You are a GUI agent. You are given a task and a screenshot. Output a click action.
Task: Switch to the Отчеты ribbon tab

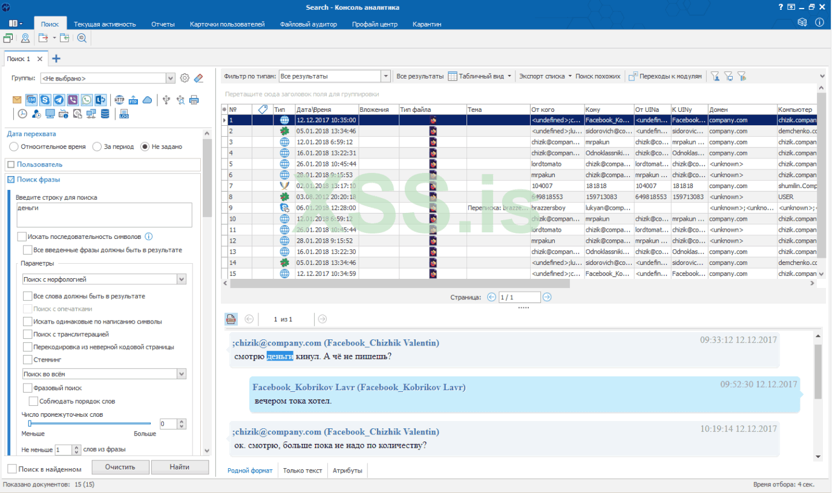pos(163,24)
